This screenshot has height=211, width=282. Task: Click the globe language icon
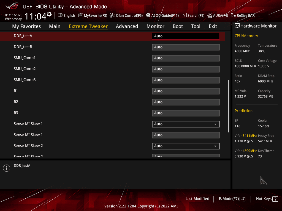(x=60, y=15)
